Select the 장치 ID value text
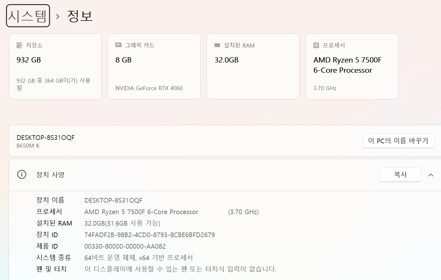The width and height of the screenshot is (441, 280). pyautogui.click(x=150, y=235)
